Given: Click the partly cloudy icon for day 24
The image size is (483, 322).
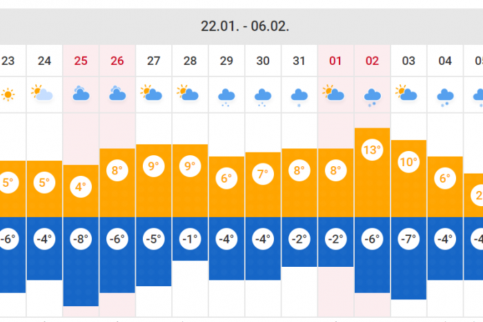Looking at the screenshot, I should click(44, 94).
